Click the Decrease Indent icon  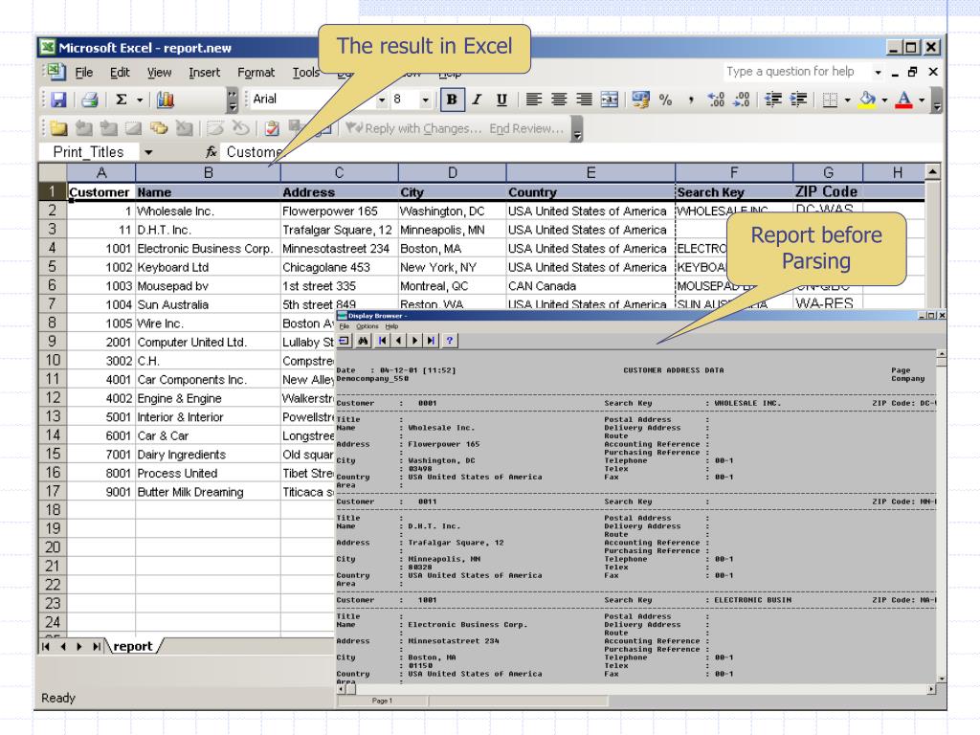pos(773,100)
